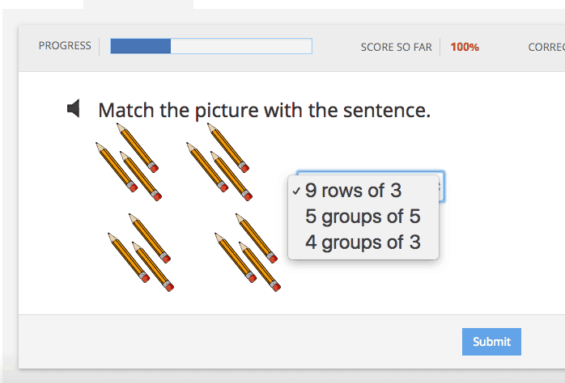
Task: Click the filled blue part of progress bar
Action: point(140,46)
